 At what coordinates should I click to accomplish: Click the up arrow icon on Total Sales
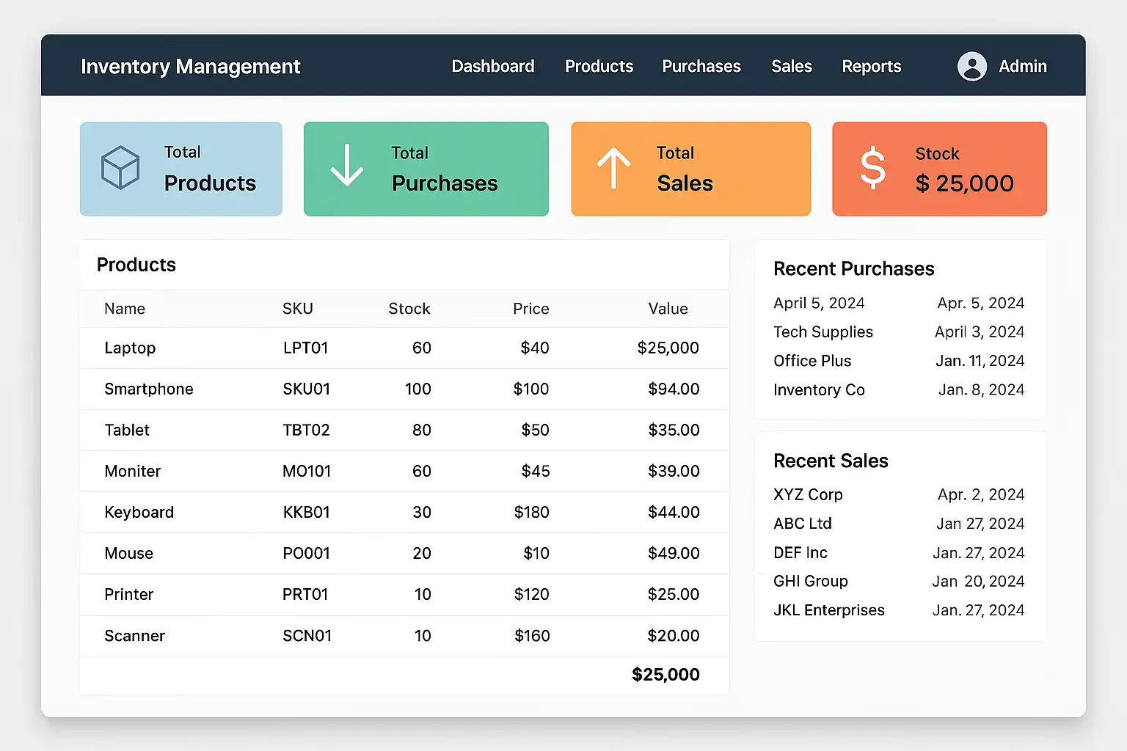(613, 168)
